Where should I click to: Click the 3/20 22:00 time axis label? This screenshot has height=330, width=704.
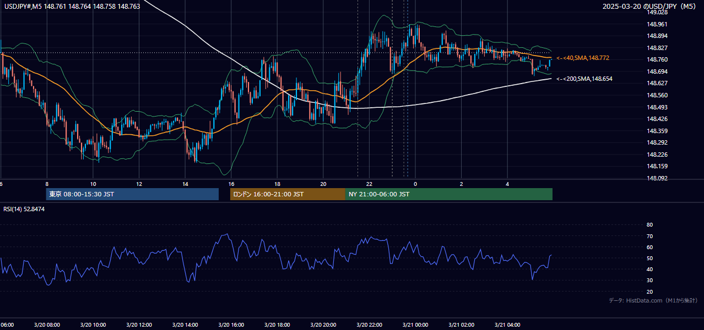[370, 325]
